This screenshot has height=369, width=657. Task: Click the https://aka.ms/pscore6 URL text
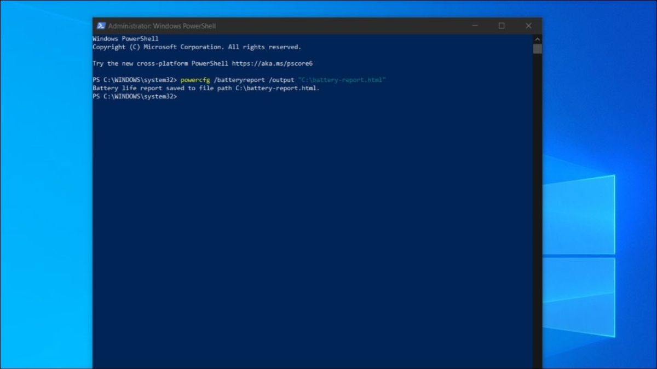point(272,63)
